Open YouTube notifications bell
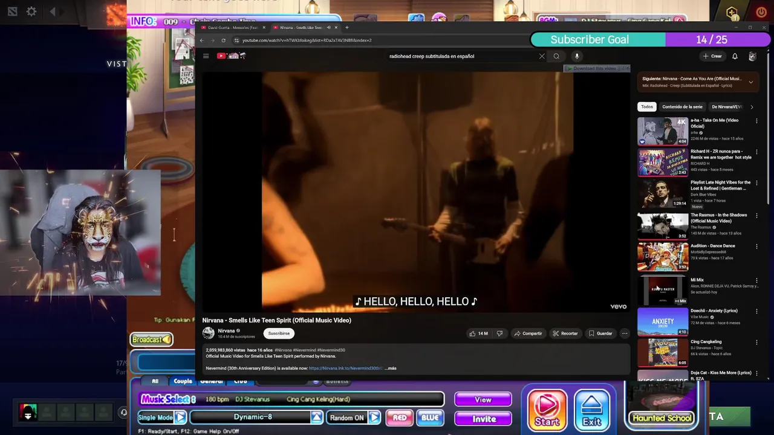The image size is (774, 435). [x=735, y=56]
